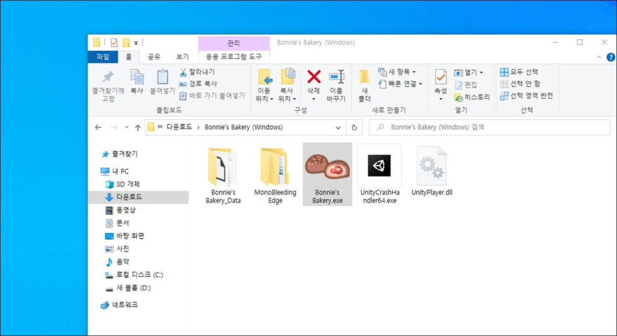Switch to the View (보기) tab
The image size is (617, 336).
pyautogui.click(x=182, y=57)
